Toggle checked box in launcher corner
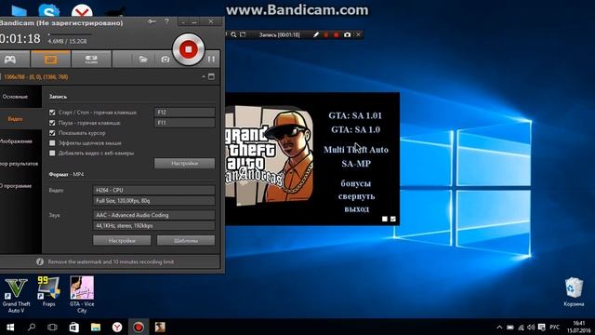This screenshot has height=335, width=595. tap(393, 219)
